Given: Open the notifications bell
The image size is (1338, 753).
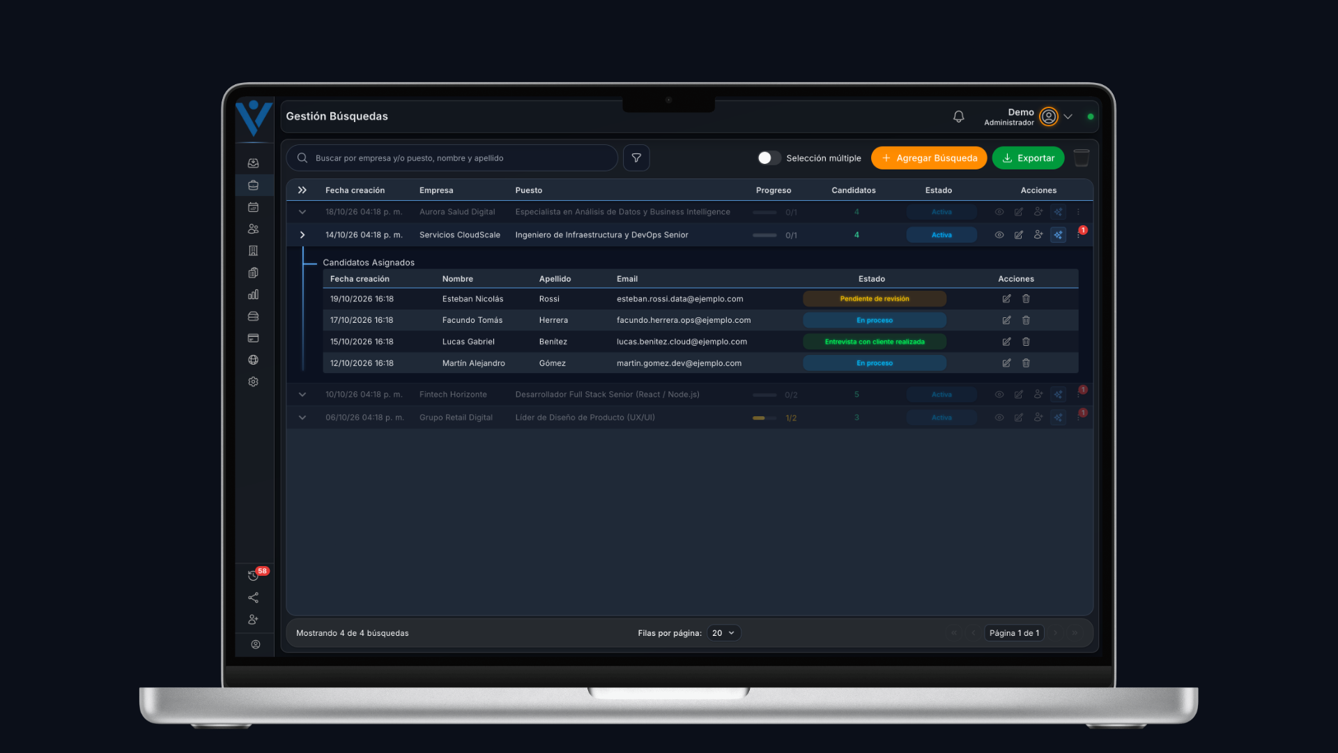Looking at the screenshot, I should coord(958,116).
